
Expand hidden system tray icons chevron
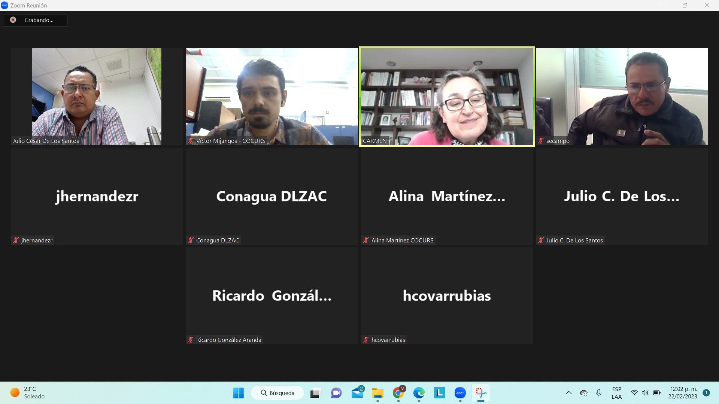[x=568, y=393]
